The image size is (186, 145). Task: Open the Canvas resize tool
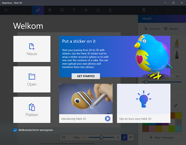tap(98, 10)
